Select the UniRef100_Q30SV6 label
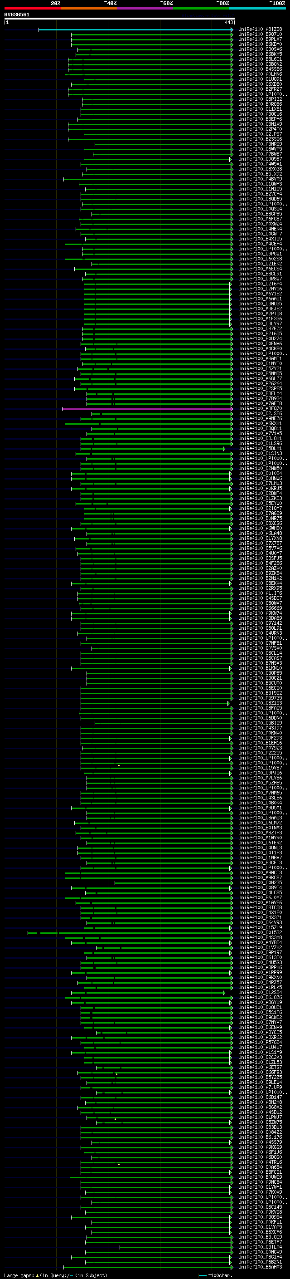The image size is (290, 1279). 260,49
